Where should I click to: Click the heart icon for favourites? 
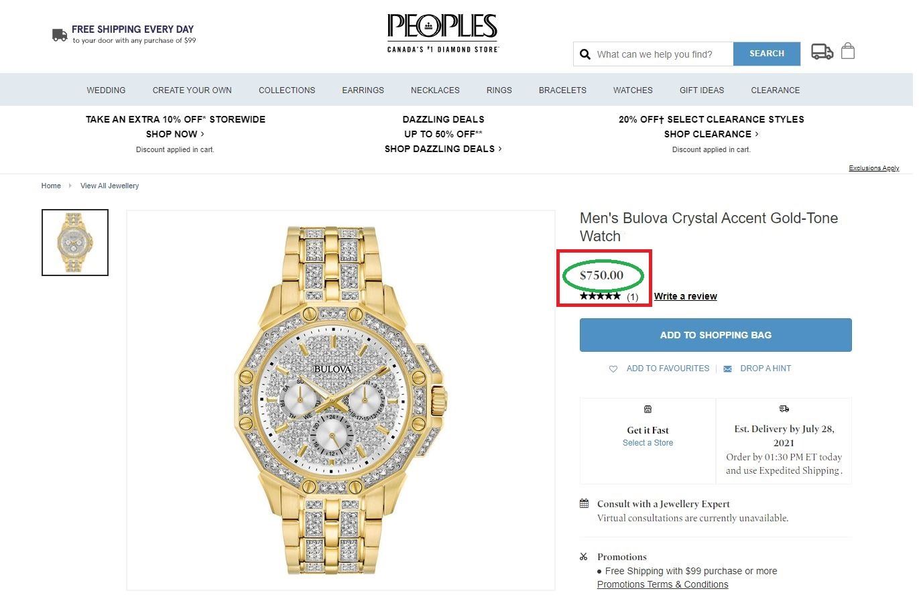pos(613,369)
